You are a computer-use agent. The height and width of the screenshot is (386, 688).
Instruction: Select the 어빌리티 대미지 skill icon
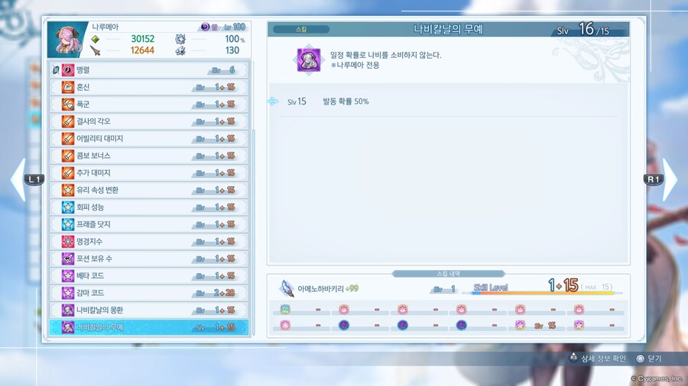click(x=67, y=139)
